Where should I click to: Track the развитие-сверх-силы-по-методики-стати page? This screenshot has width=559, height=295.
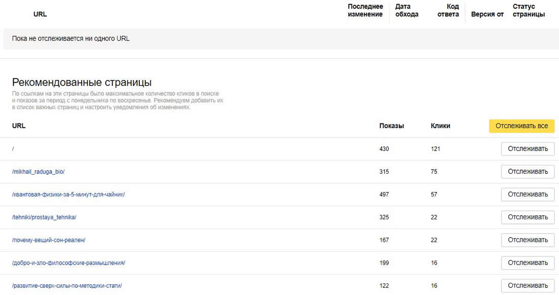[527, 286]
